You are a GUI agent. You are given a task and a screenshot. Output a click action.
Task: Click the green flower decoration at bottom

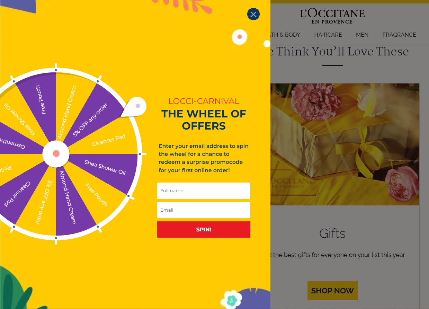[x=232, y=300]
